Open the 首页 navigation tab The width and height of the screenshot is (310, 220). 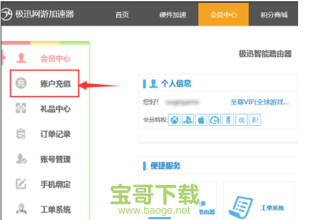coord(122,15)
